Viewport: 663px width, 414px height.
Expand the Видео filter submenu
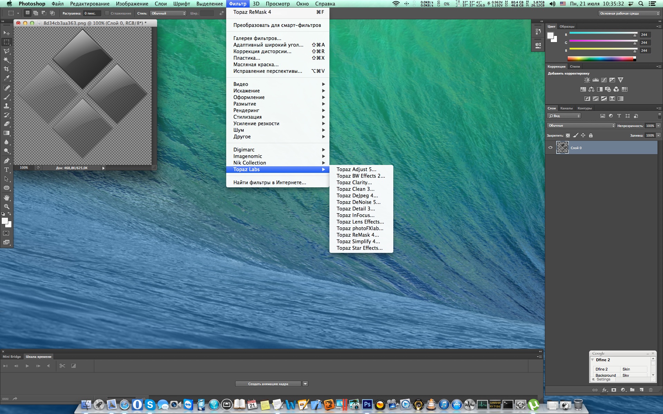pos(278,84)
